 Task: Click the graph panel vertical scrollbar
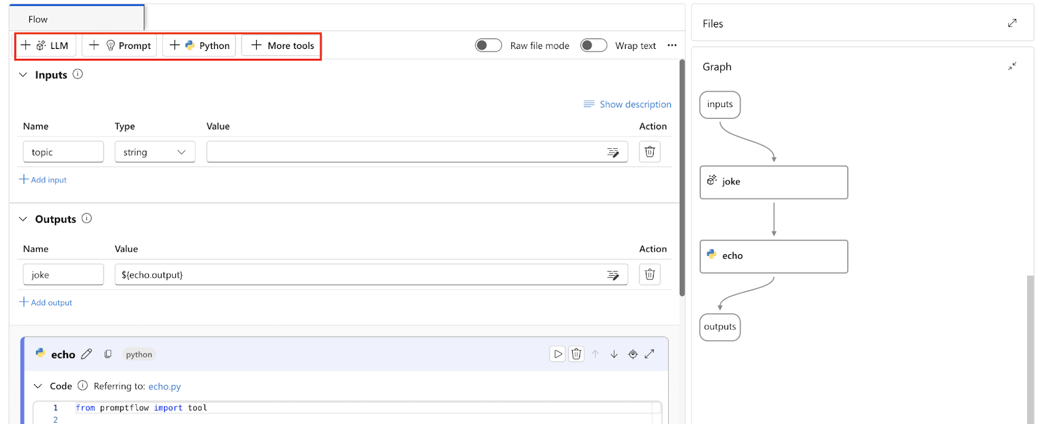1030,350
